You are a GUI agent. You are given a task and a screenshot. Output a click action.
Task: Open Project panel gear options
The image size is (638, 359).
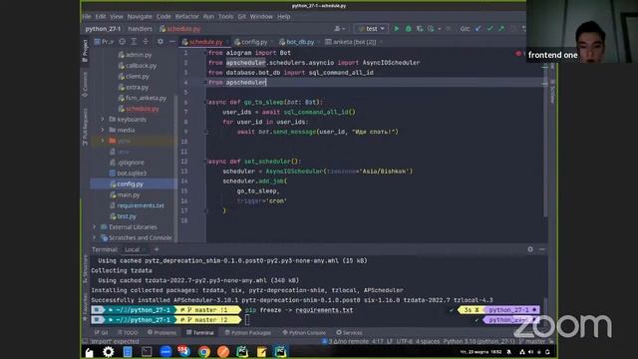[x=159, y=42]
